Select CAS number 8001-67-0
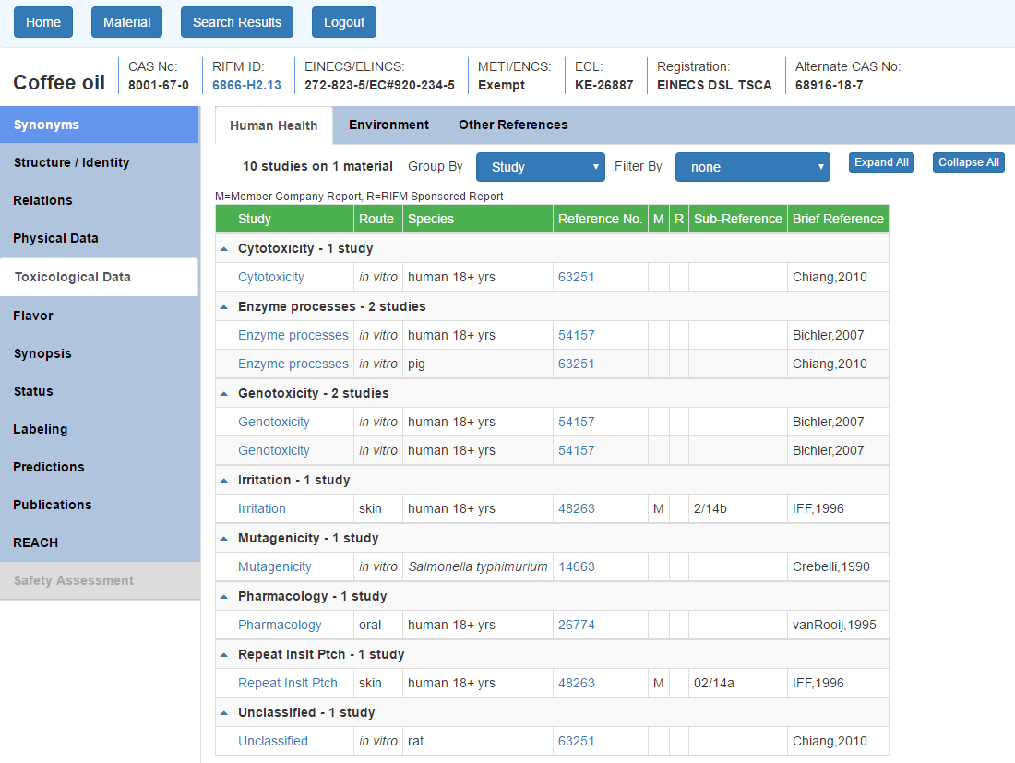The image size is (1015, 763). pos(159,86)
